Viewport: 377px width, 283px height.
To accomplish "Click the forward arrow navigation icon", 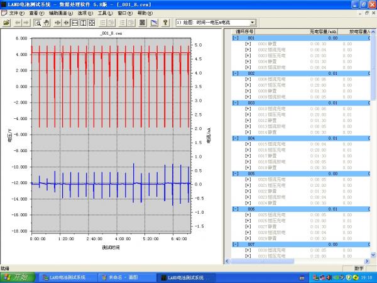I will [26, 23].
